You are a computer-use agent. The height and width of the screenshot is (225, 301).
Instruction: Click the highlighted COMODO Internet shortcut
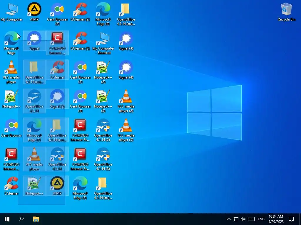pyautogui.click(x=57, y=43)
